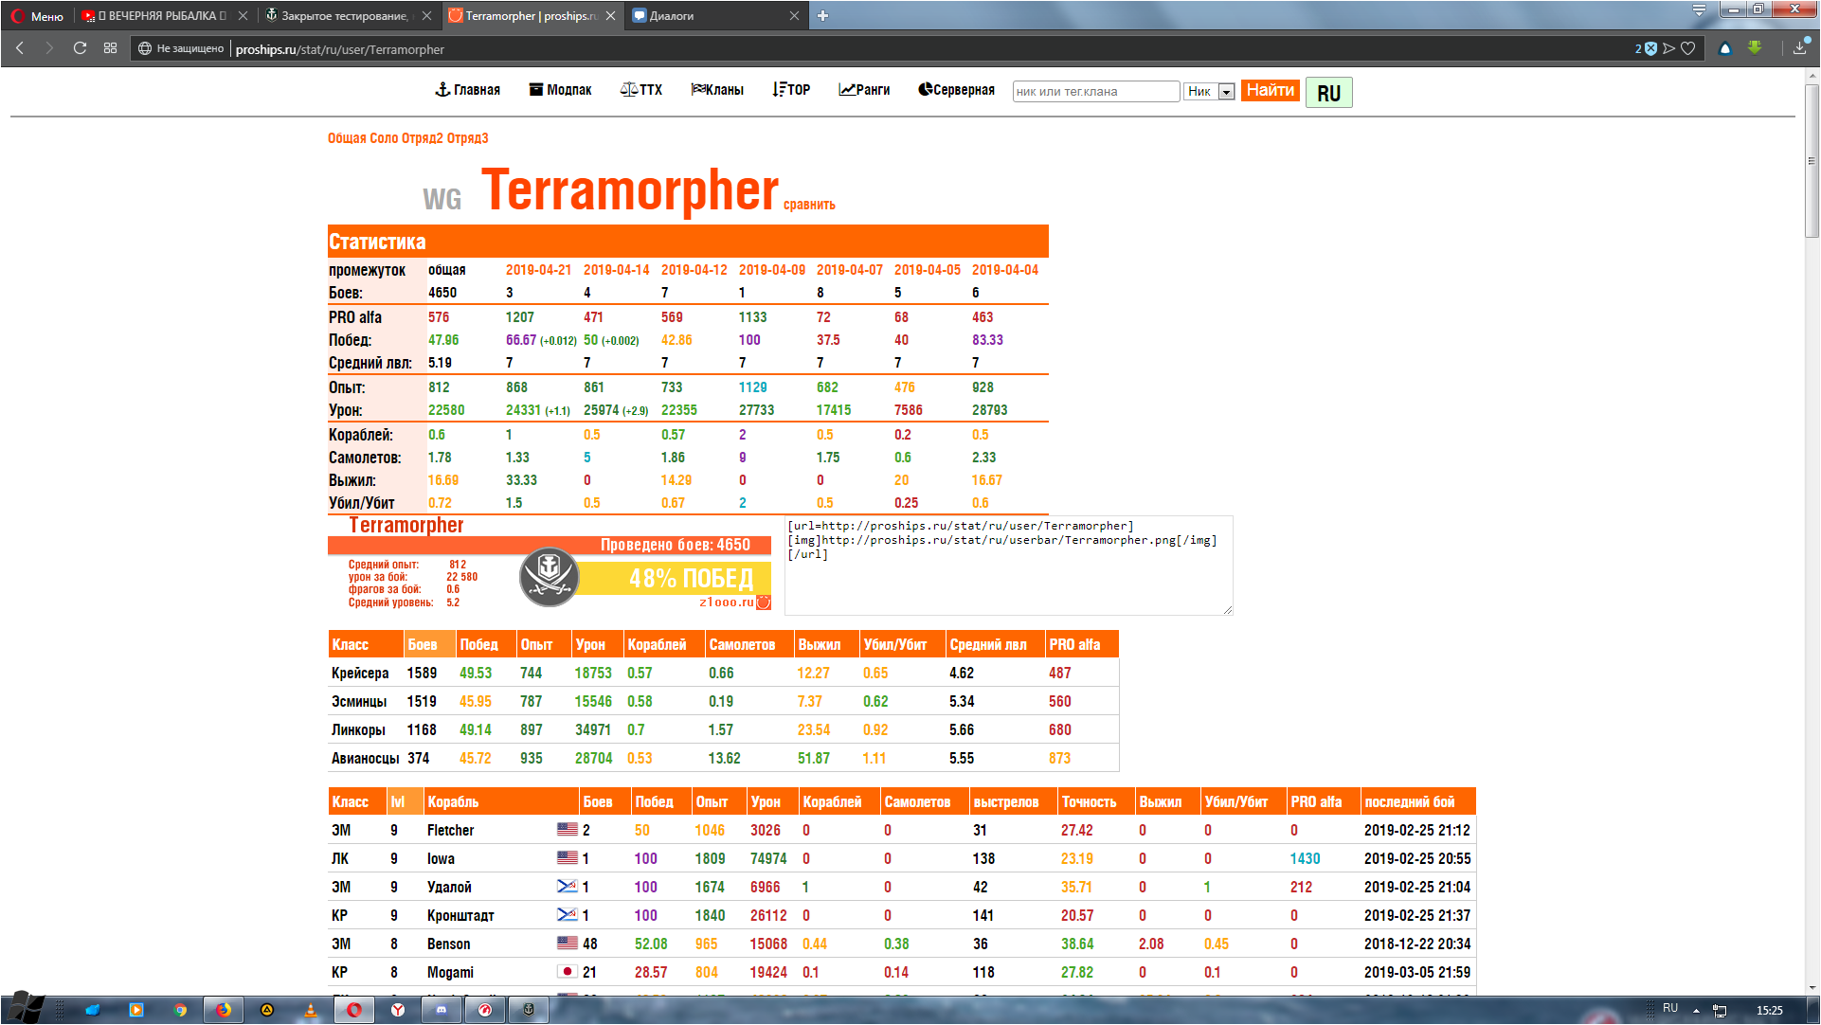The image size is (1821, 1025).
Task: Open the ТТХ menu item
Action: pos(641,90)
